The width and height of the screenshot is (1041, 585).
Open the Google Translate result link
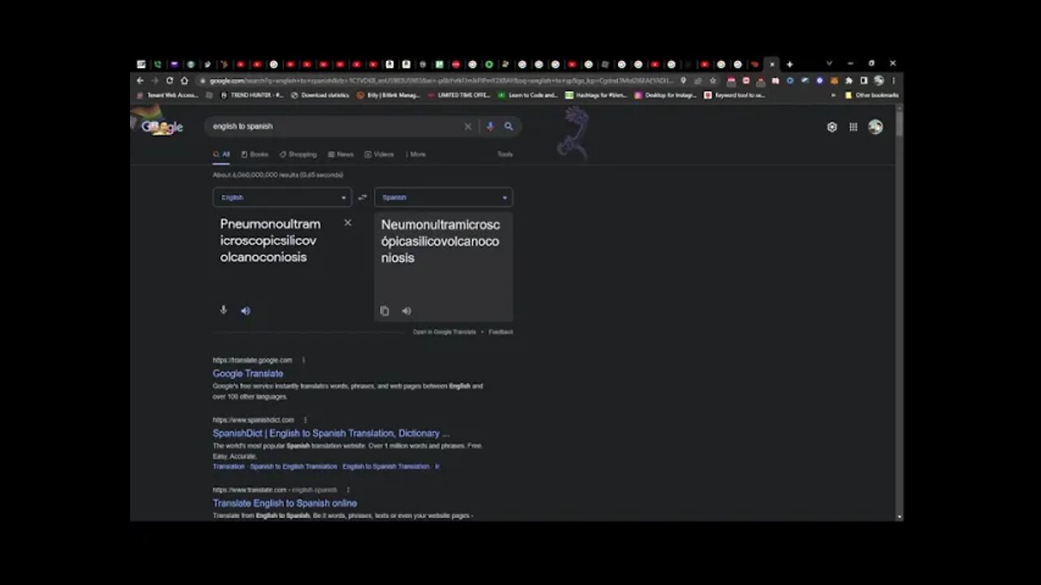pos(248,374)
